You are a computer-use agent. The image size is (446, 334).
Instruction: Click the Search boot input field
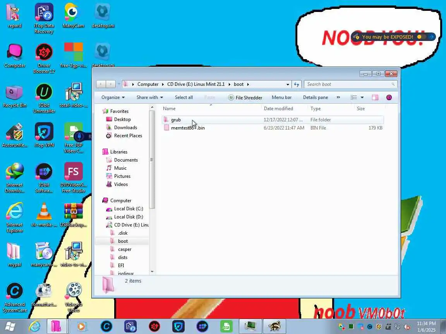[350, 84]
